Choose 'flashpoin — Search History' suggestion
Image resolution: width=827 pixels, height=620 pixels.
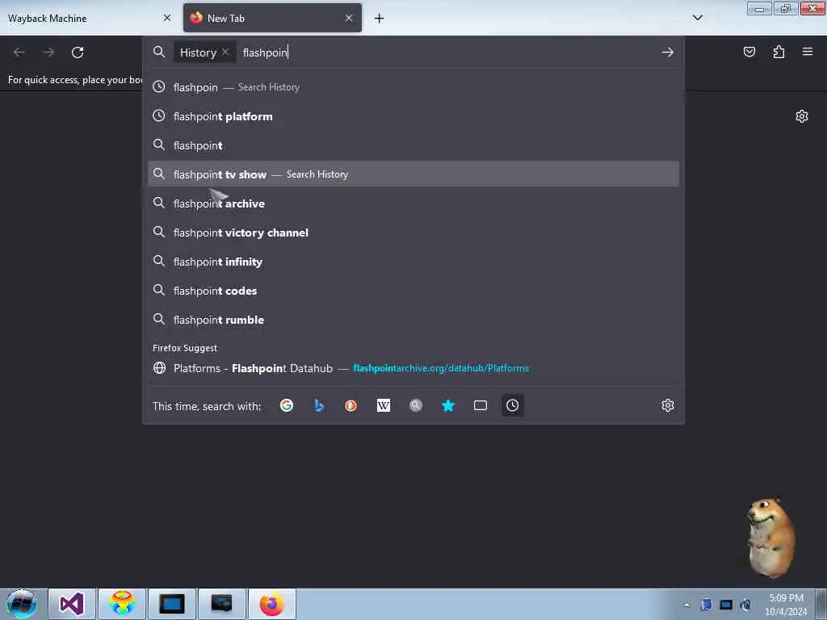pos(413,87)
